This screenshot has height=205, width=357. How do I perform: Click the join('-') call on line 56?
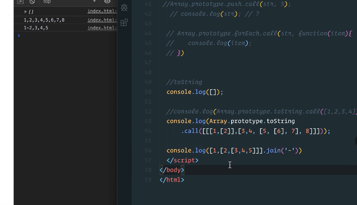(x=282, y=151)
